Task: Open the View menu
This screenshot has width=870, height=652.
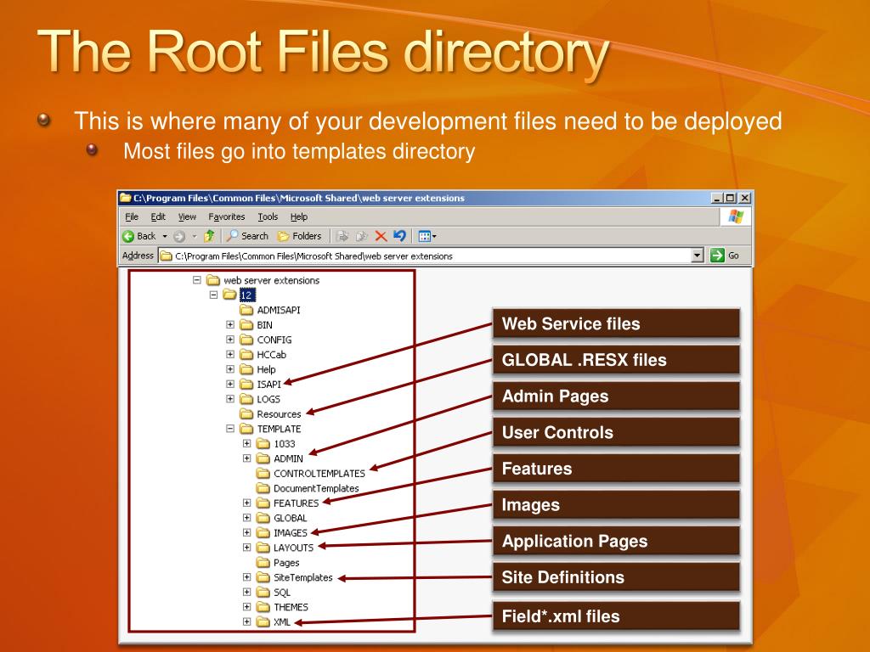Action: (187, 216)
